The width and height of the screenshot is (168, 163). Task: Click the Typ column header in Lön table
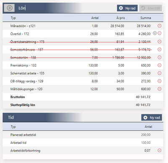pyautogui.click(x=13, y=18)
